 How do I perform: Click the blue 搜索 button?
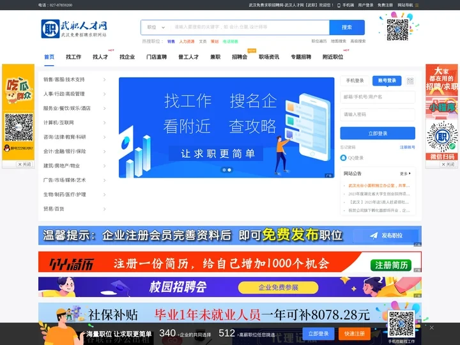click(x=347, y=27)
